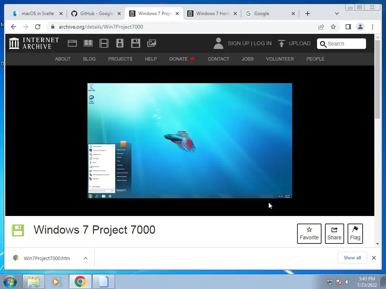Screen dimensions: 386x289
Task: Click the green floppy icon beside the title
Action: [x=18, y=230]
